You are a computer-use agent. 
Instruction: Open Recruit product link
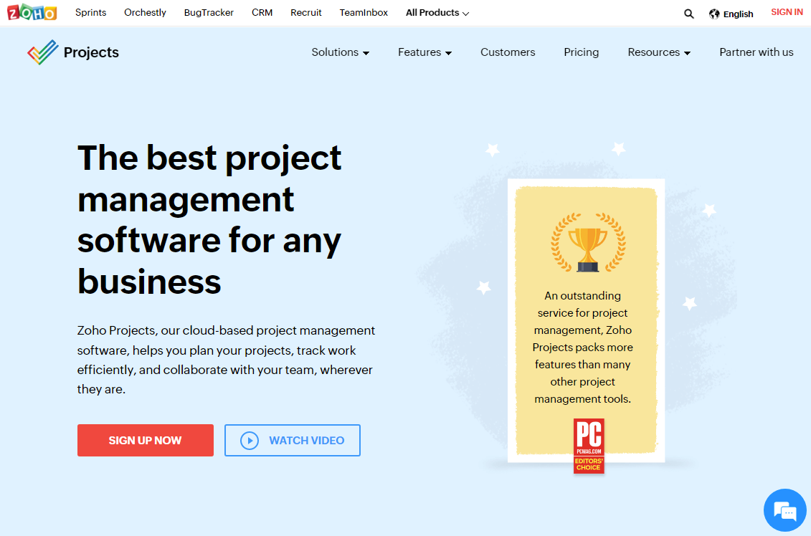(x=305, y=12)
